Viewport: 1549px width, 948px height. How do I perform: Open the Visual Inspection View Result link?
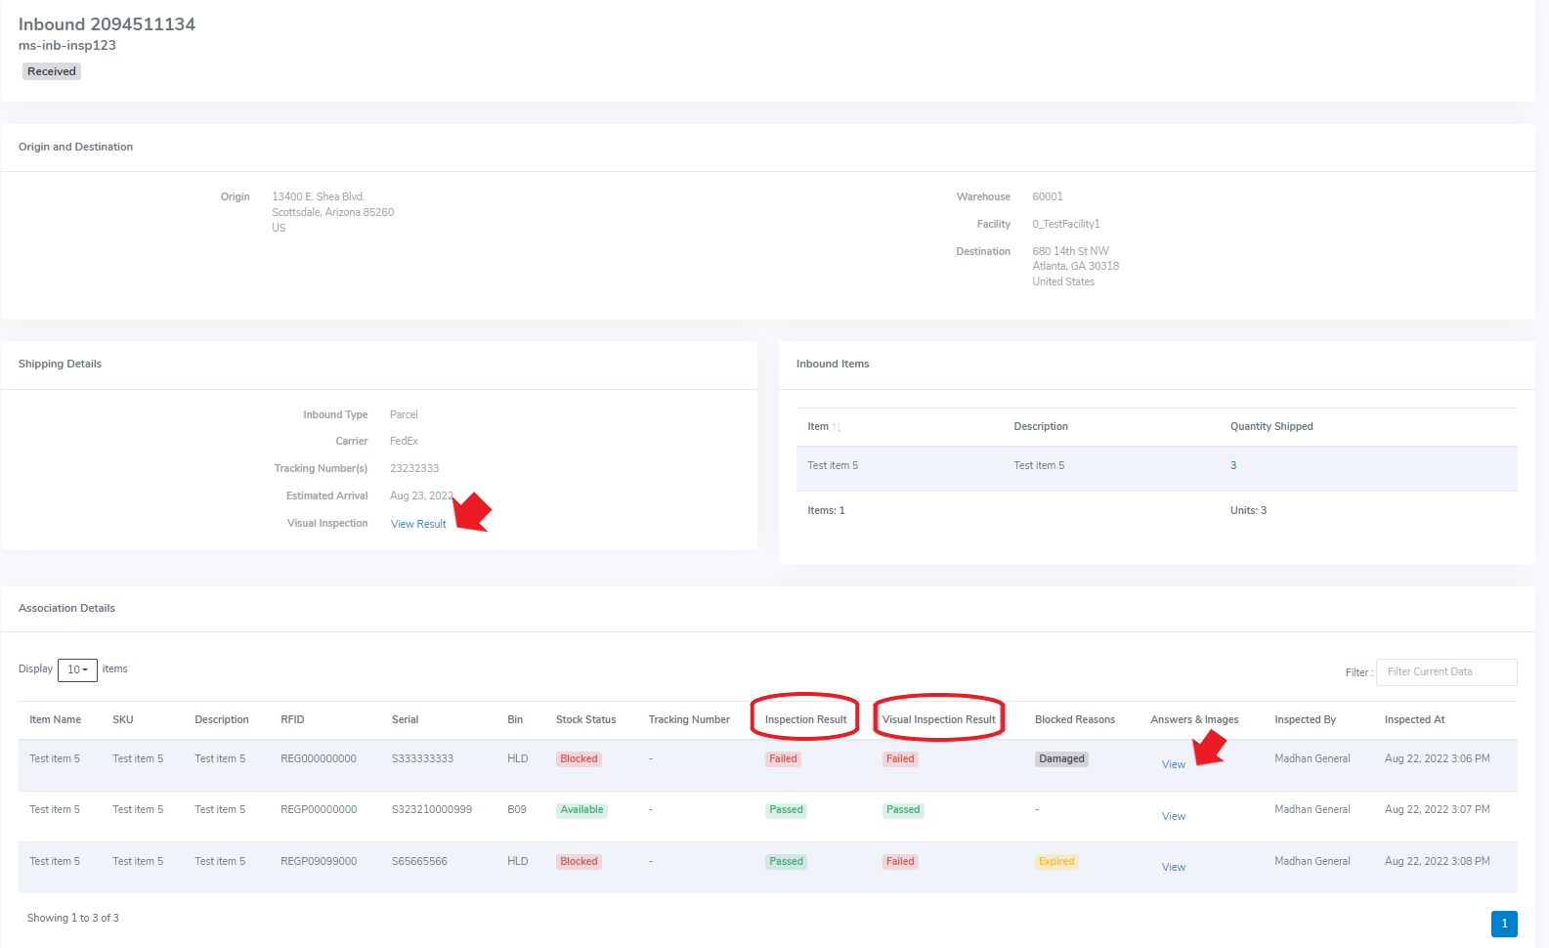pyautogui.click(x=418, y=524)
